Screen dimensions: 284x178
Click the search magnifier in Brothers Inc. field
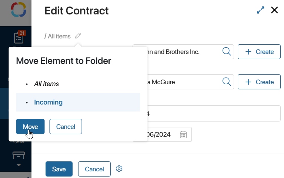click(227, 52)
